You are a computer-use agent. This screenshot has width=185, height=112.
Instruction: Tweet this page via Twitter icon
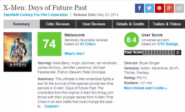tap(149, 8)
